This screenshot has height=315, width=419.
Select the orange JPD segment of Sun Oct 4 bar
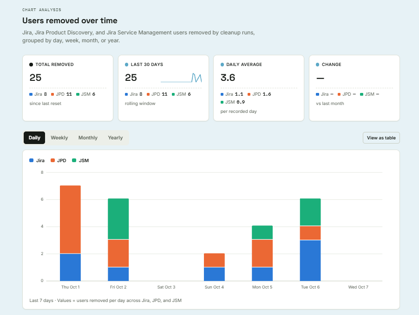coord(214,260)
